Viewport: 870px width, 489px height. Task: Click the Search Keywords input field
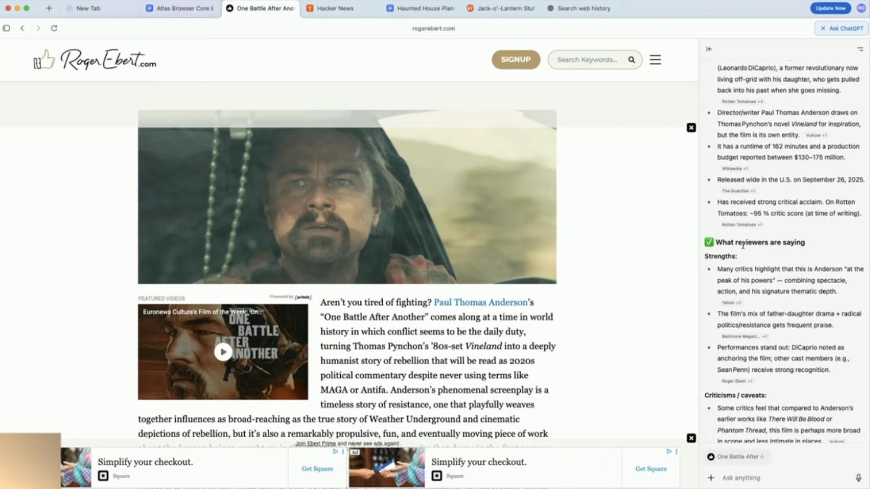point(588,60)
